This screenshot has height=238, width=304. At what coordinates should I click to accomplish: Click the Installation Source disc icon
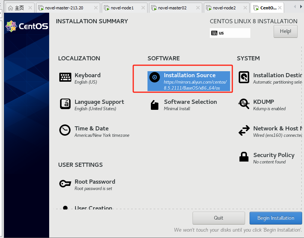[x=155, y=77]
